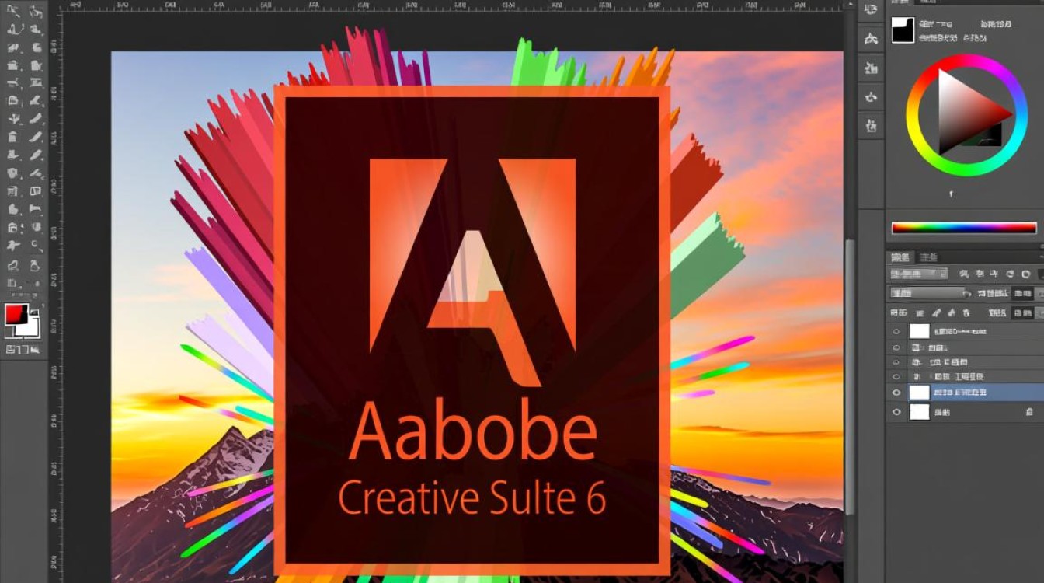Image resolution: width=1044 pixels, height=583 pixels.
Task: Click the top icon in the collapsed panel dock
Action: (x=871, y=10)
